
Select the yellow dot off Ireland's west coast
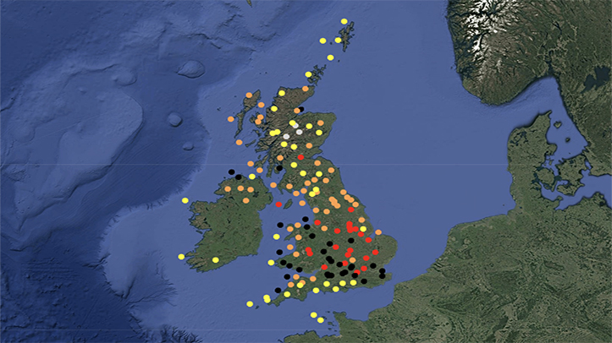click(185, 200)
